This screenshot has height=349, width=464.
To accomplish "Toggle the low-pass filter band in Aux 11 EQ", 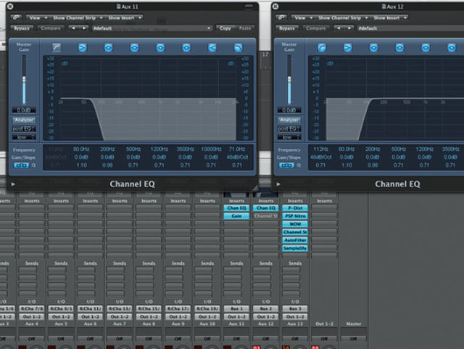I will [x=239, y=47].
